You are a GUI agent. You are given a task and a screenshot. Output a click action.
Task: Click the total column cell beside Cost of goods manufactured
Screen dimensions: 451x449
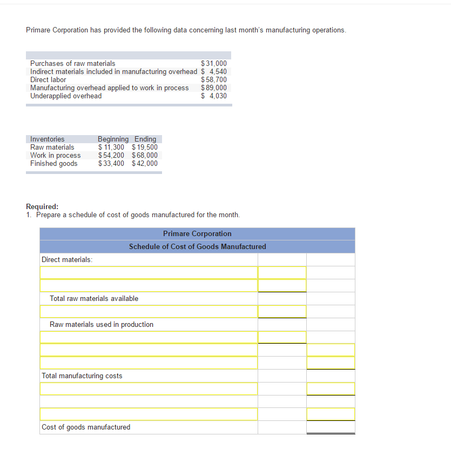(x=331, y=427)
